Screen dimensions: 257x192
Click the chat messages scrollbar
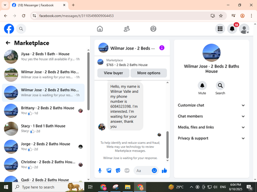click(x=168, y=145)
